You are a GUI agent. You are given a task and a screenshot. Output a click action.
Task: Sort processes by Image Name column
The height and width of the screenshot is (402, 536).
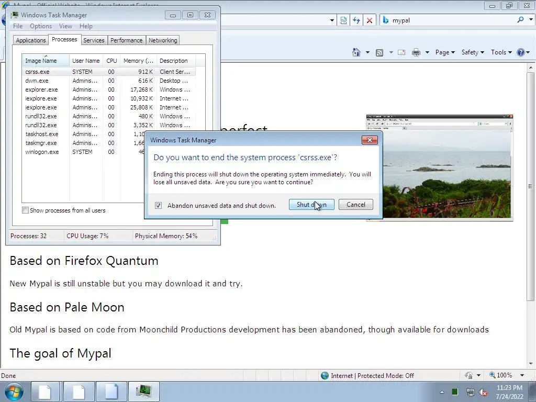click(46, 61)
